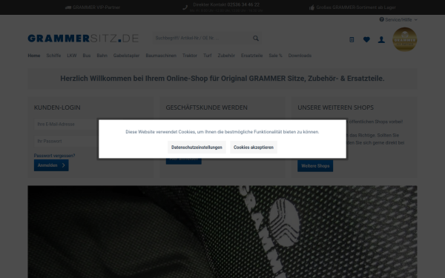Open the Home menu item

click(x=34, y=56)
